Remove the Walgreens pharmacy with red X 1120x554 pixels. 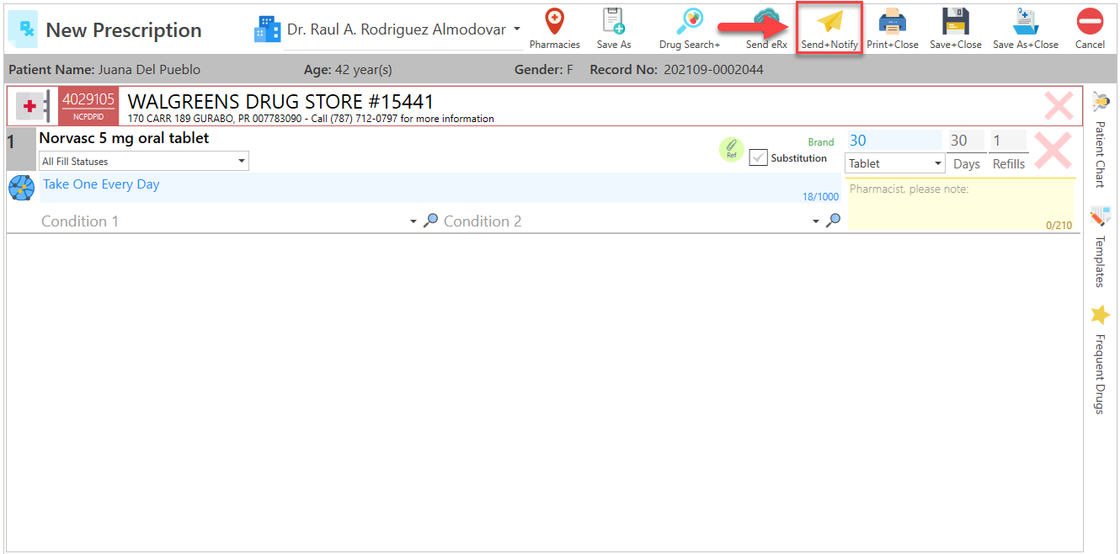pyautogui.click(x=1059, y=105)
